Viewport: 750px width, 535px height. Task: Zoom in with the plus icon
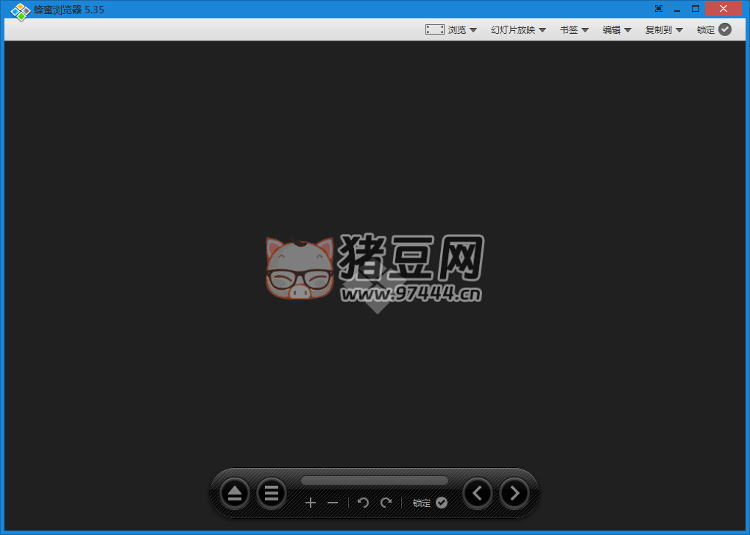pyautogui.click(x=311, y=503)
